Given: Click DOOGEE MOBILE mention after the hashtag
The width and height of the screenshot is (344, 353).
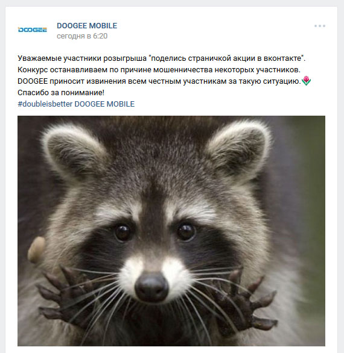Looking at the screenshot, I should [104, 104].
